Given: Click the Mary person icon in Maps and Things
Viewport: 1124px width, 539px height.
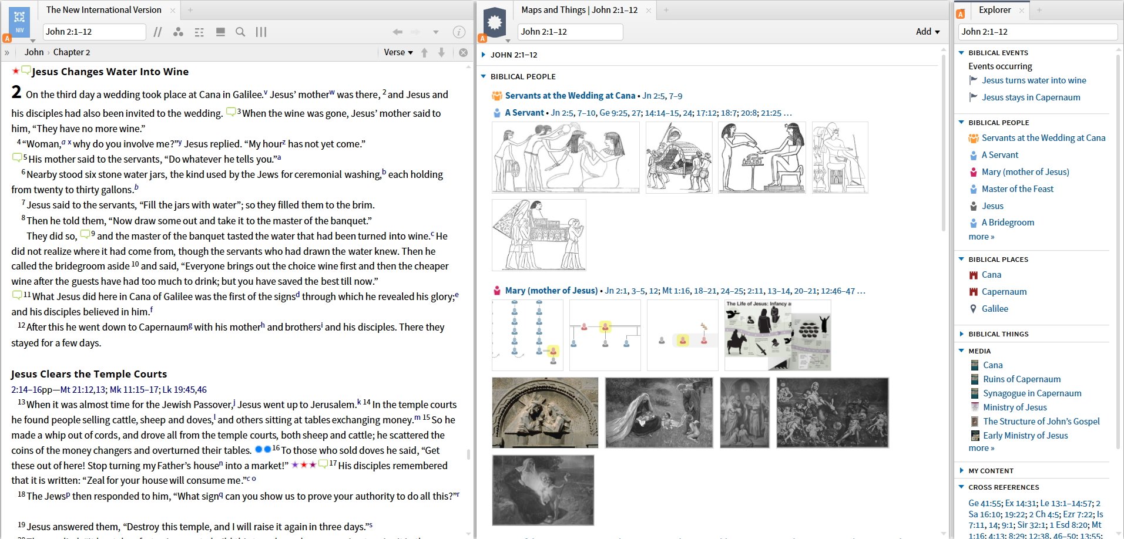Looking at the screenshot, I should 496,291.
